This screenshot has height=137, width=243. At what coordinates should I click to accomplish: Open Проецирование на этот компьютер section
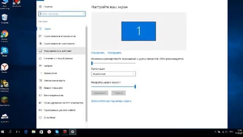pos(61,103)
